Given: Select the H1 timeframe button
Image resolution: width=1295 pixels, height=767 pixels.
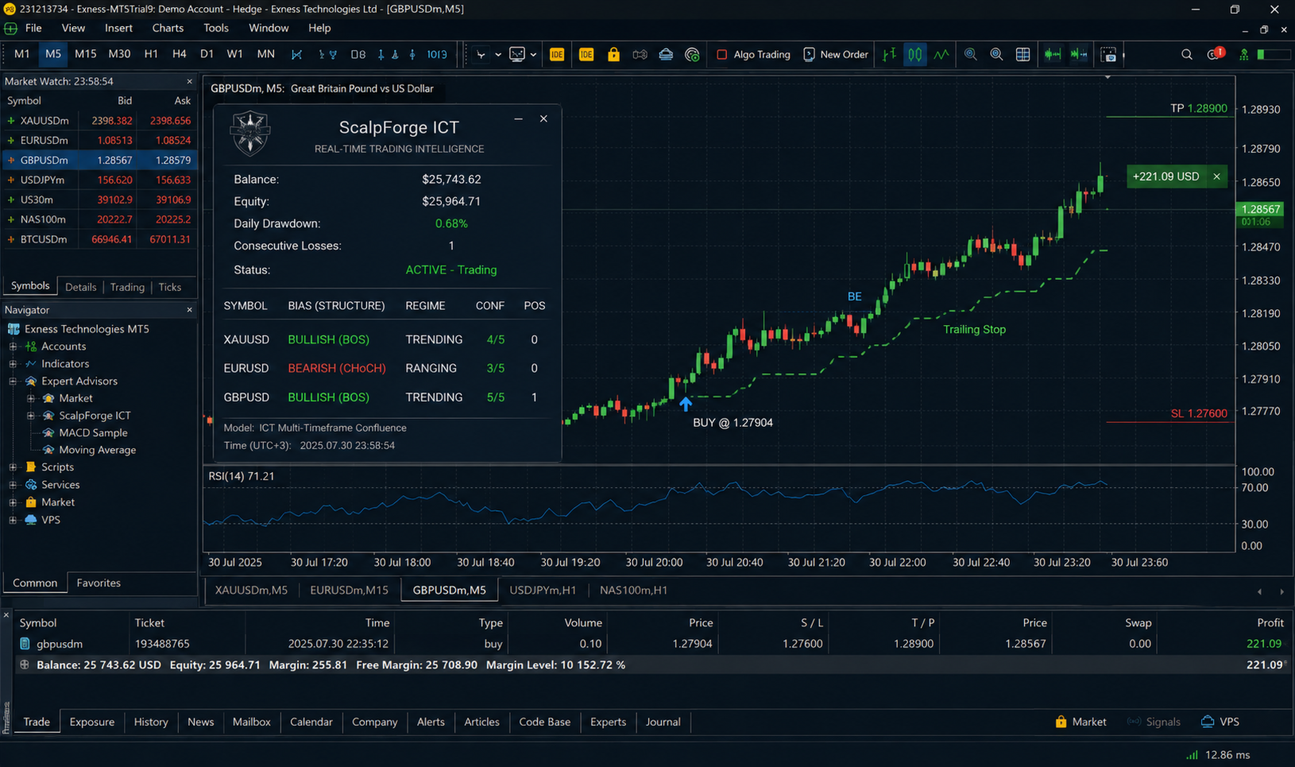Looking at the screenshot, I should pyautogui.click(x=151, y=54).
